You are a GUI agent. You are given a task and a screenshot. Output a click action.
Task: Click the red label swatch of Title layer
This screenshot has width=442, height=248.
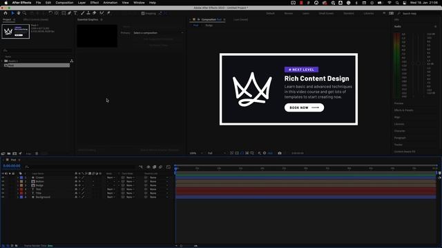[21, 193]
